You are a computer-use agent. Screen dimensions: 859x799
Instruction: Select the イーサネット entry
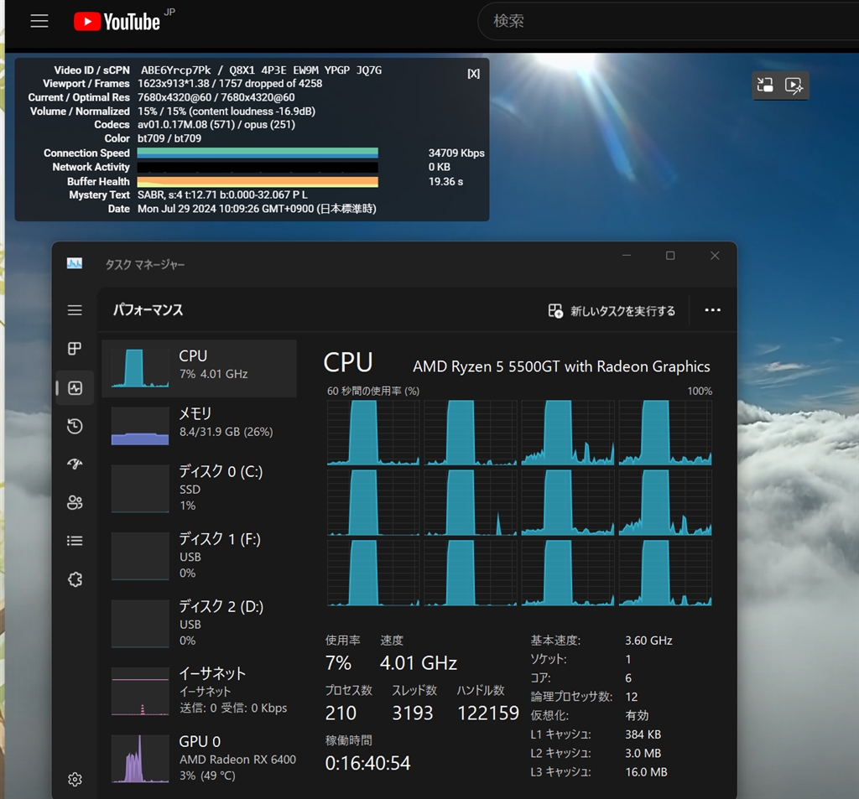[x=200, y=690]
